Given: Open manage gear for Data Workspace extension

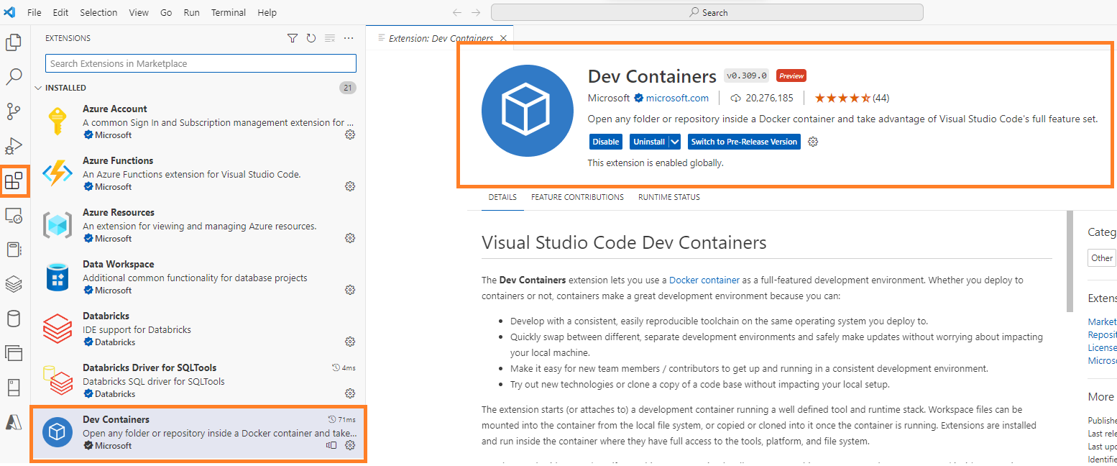Looking at the screenshot, I should pyautogui.click(x=350, y=290).
